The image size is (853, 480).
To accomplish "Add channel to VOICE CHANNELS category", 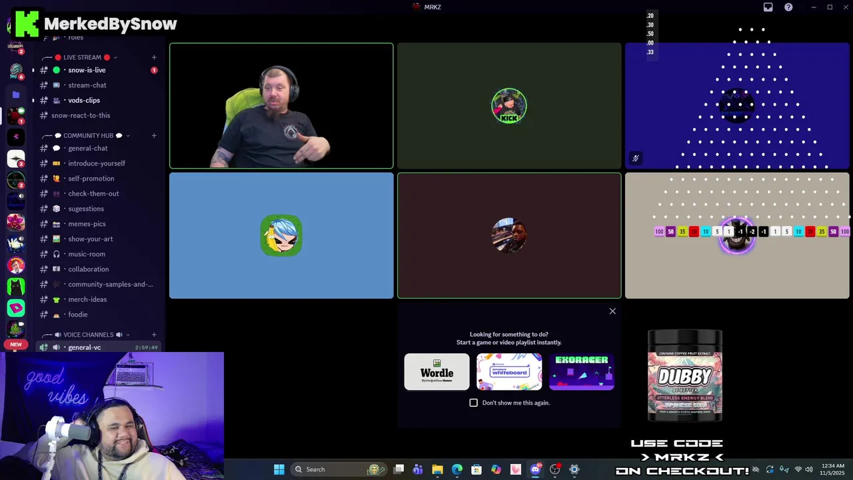I will click(154, 335).
